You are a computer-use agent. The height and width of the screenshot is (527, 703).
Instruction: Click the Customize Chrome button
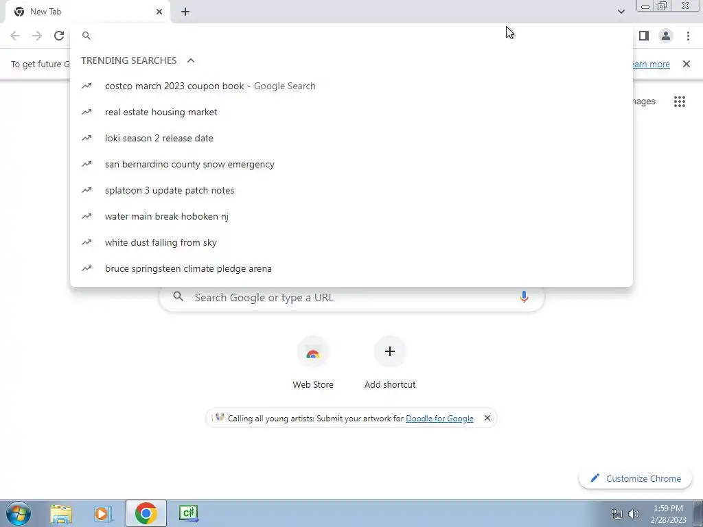pos(635,478)
